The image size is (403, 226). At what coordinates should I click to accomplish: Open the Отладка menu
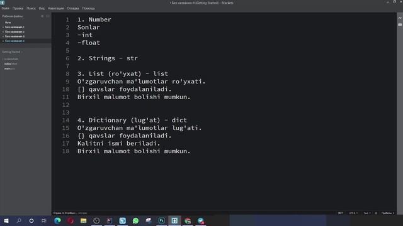73,8
